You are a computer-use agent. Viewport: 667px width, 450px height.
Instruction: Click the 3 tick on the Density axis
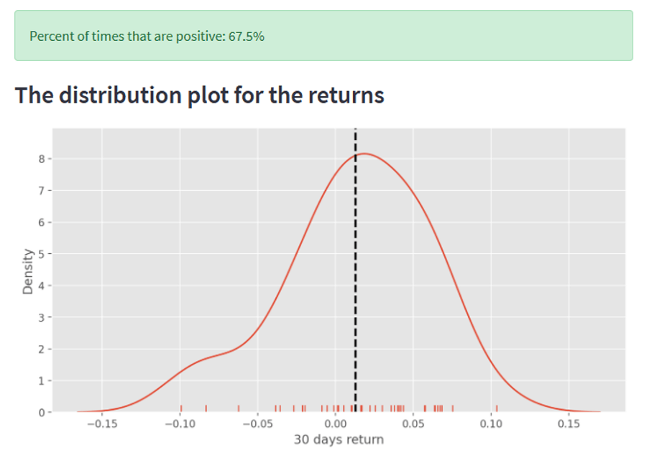(41, 317)
